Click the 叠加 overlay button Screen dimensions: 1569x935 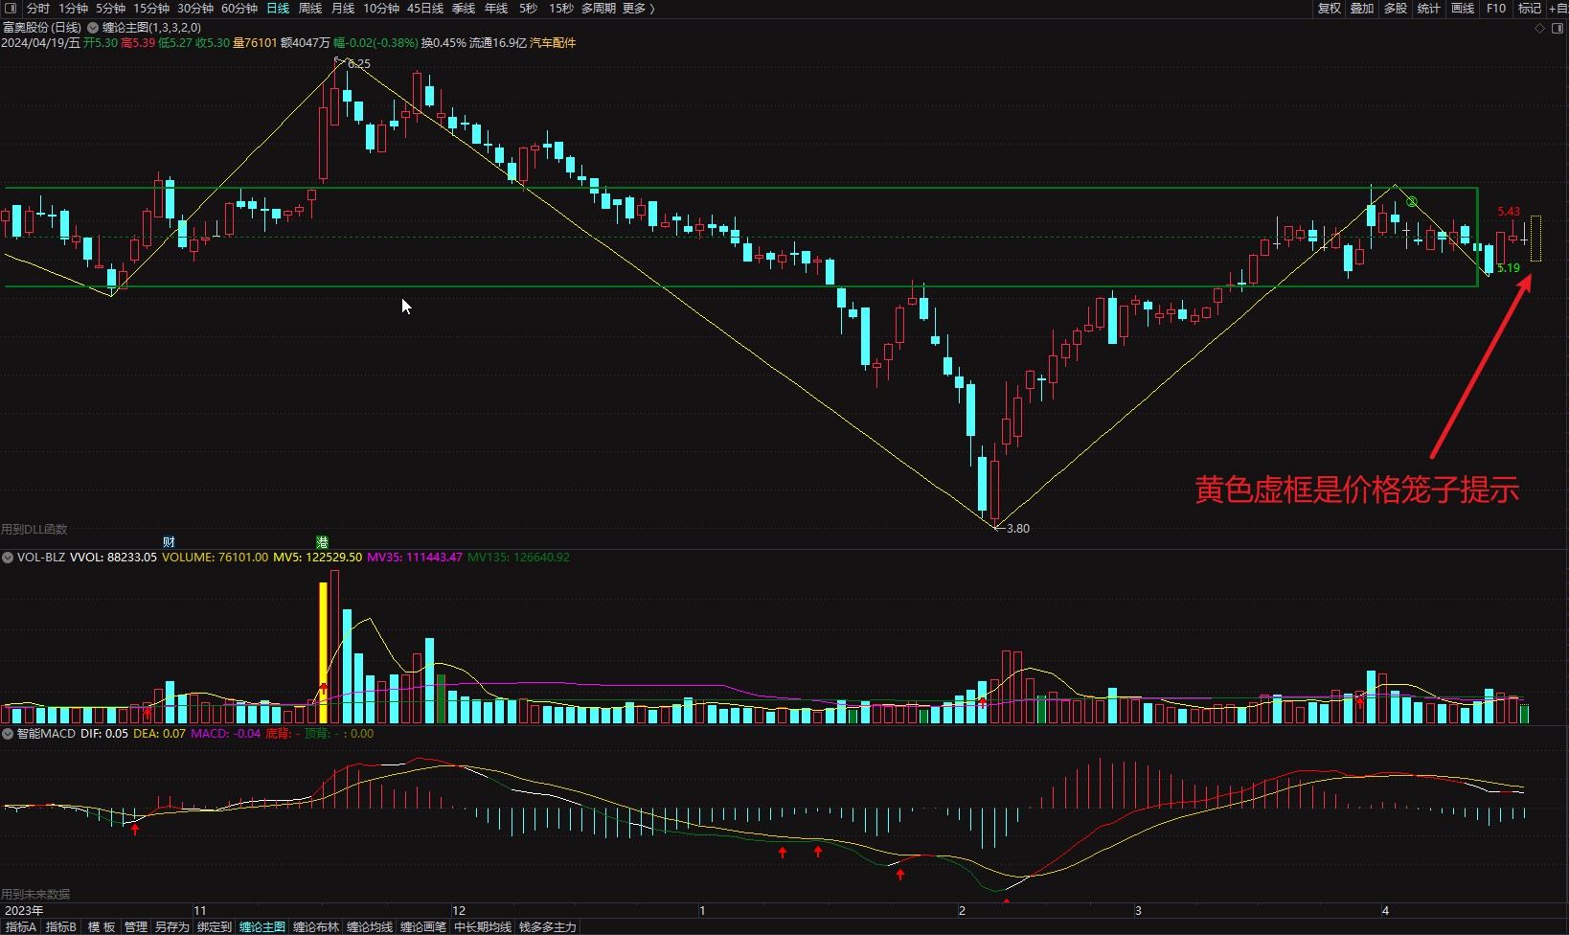point(1362,8)
